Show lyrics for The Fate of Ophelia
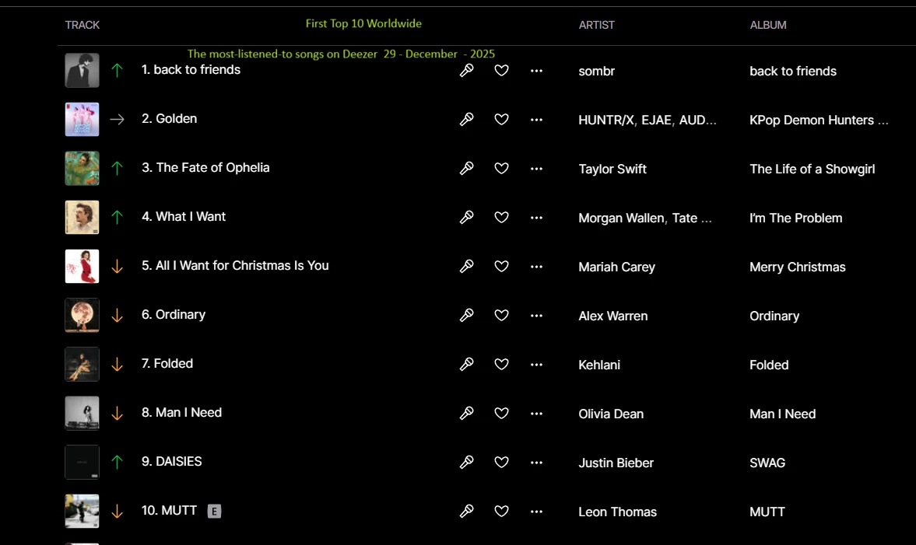This screenshot has width=916, height=545. pyautogui.click(x=467, y=169)
